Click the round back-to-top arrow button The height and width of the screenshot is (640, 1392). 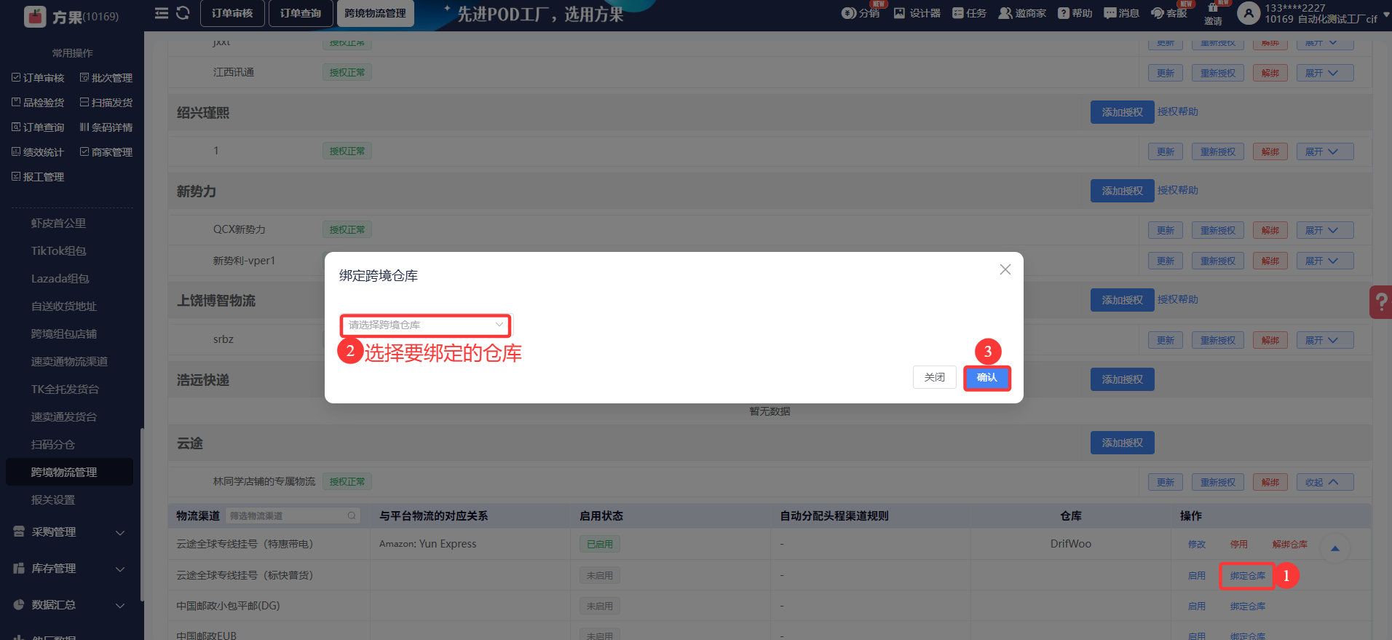[x=1335, y=548]
